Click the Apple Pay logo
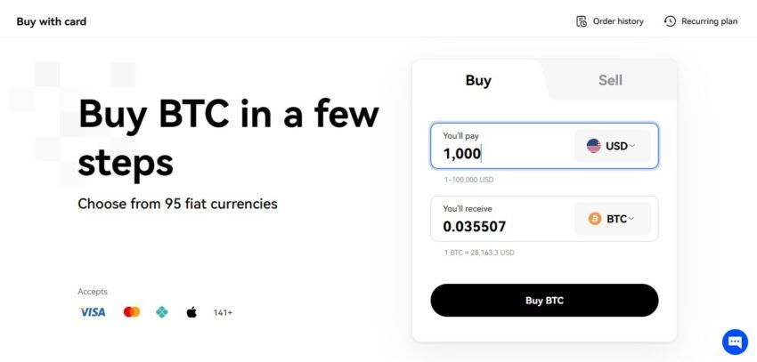 click(x=191, y=312)
